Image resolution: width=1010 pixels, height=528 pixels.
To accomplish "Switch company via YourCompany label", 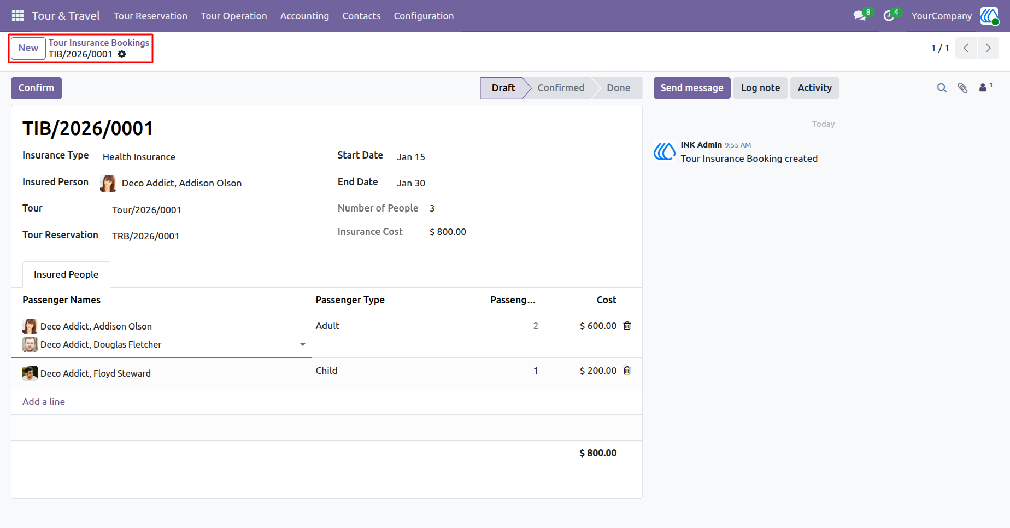I will point(942,16).
